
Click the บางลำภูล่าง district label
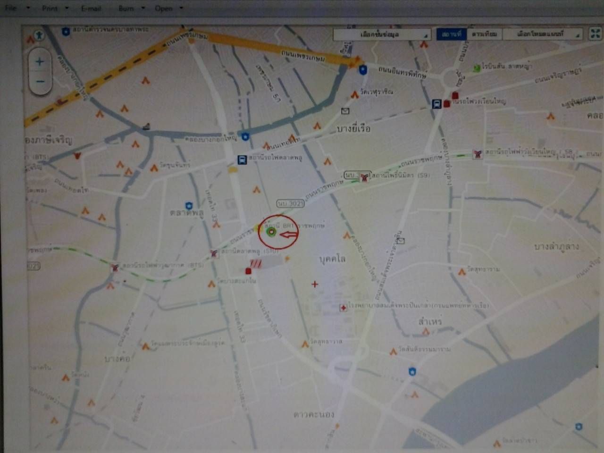coord(556,247)
